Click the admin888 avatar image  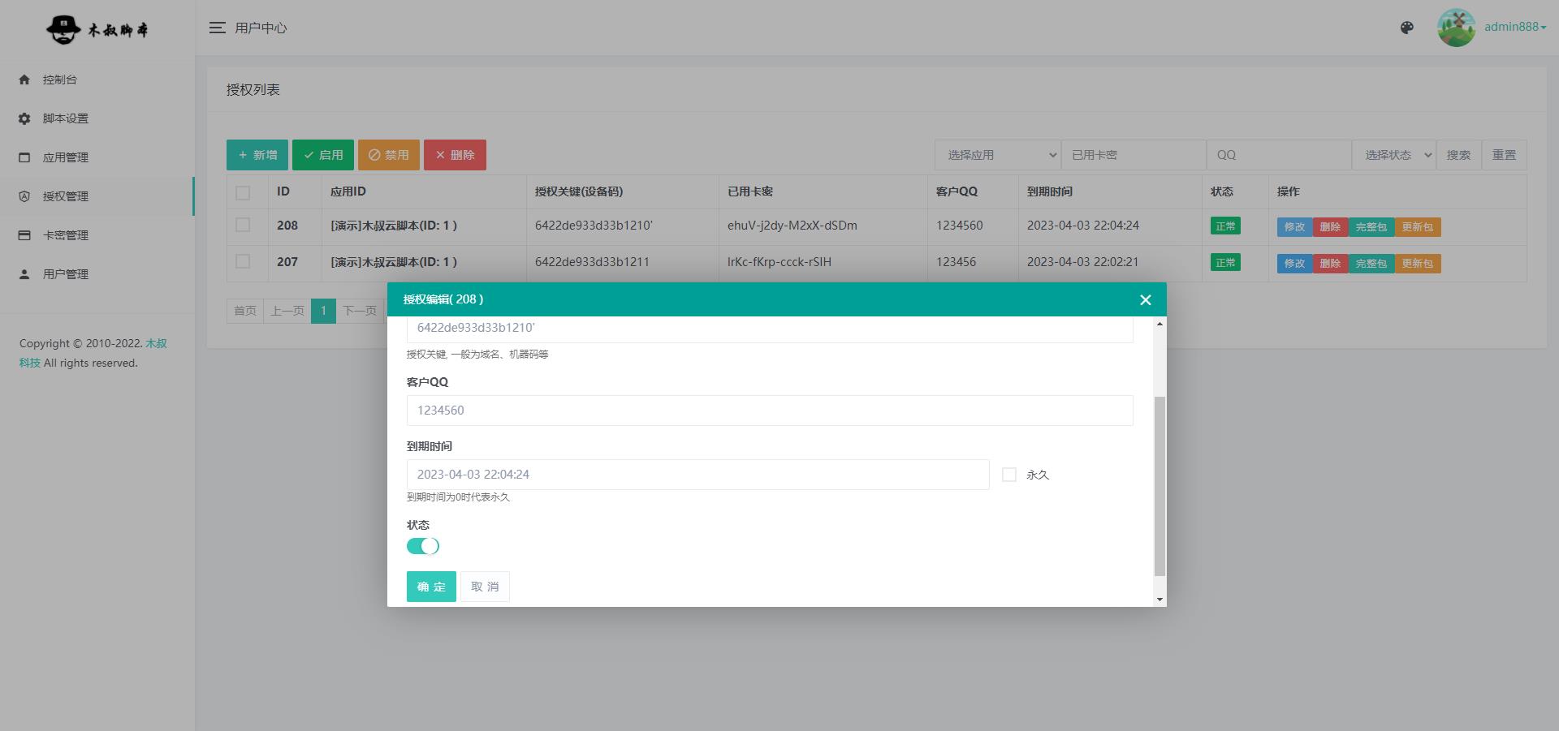point(1456,28)
